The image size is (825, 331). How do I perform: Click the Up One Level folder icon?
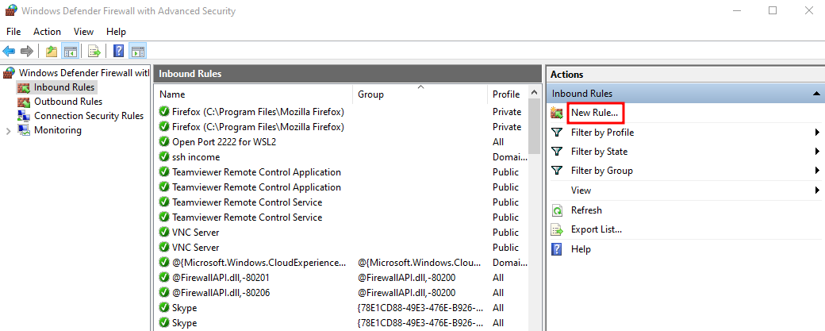pyautogui.click(x=52, y=51)
